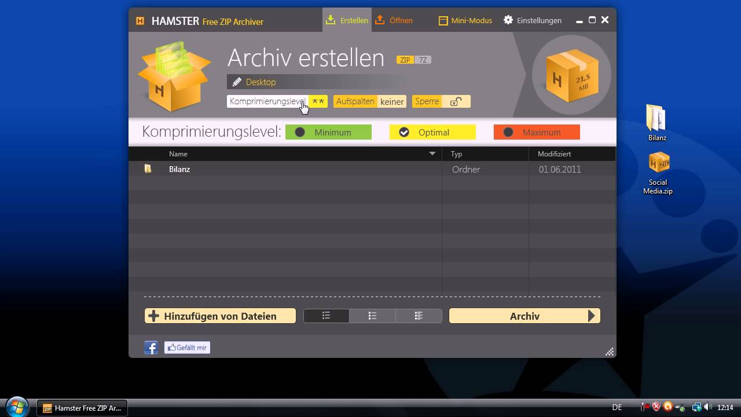Click the tray icon with red flag
741x417 pixels.
pyautogui.click(x=644, y=407)
